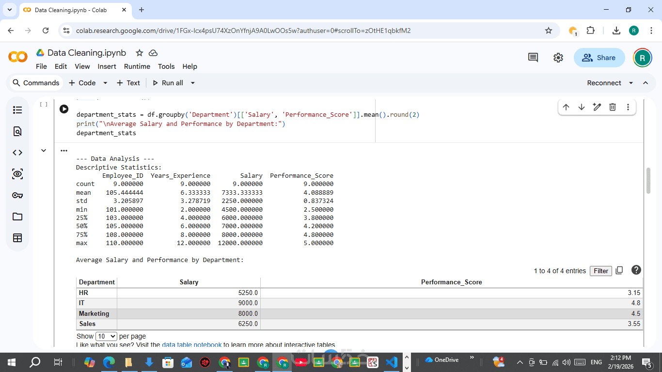Add a Text cell
Screen dimensions: 662x372
click(128, 83)
